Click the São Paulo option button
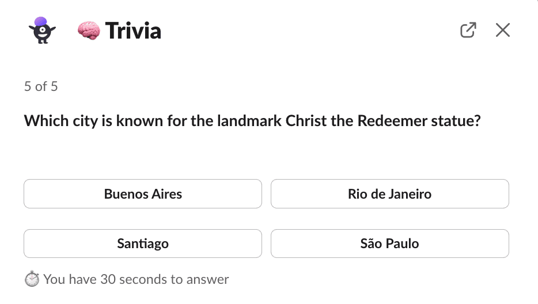The image size is (538, 304). pos(390,244)
